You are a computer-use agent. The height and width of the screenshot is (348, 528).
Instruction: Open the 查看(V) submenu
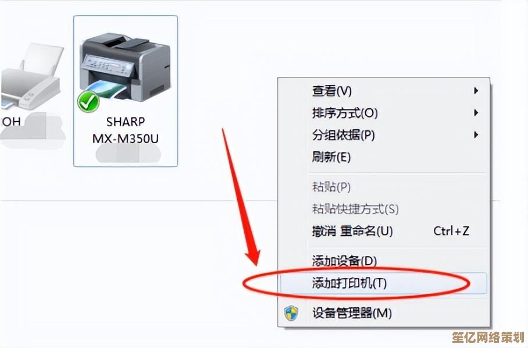pyautogui.click(x=384, y=91)
